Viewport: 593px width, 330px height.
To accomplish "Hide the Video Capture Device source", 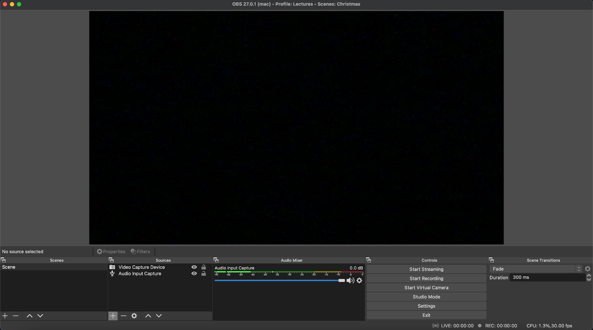I will pyautogui.click(x=194, y=267).
